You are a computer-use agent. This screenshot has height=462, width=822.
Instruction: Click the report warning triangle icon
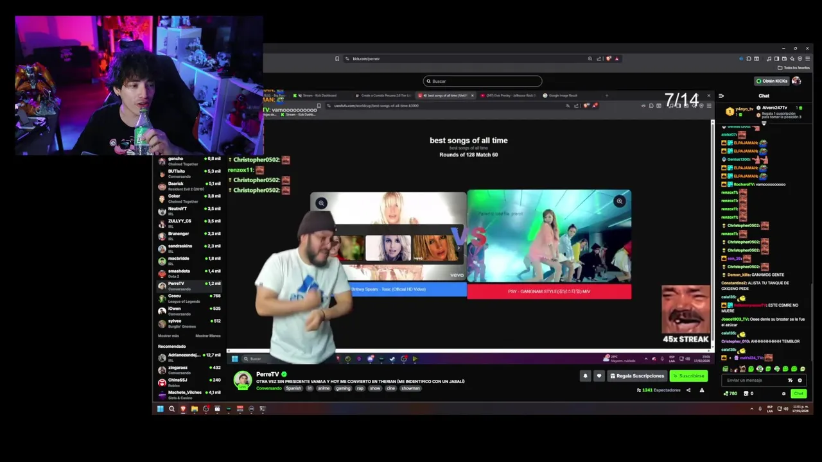(702, 390)
